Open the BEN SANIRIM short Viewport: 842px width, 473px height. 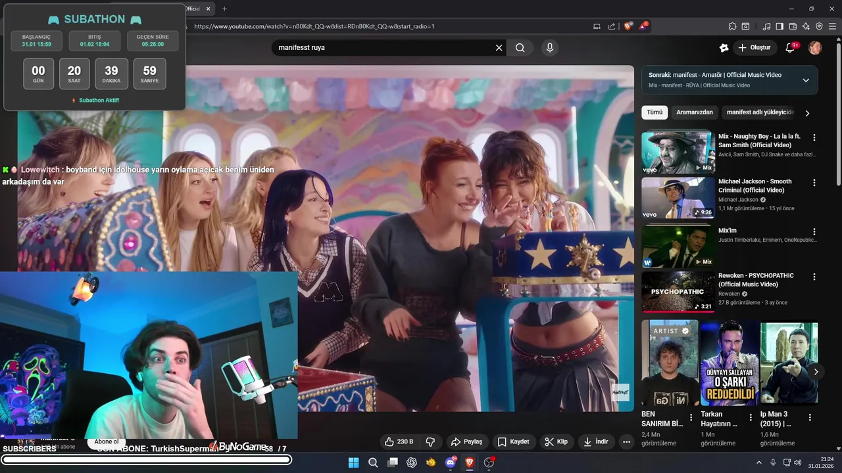(x=670, y=363)
